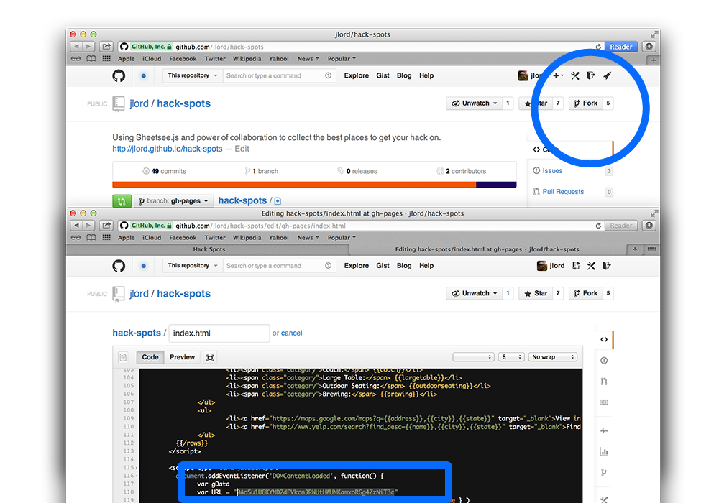Select the Code tab in file editor
719x503 pixels.
click(x=150, y=357)
